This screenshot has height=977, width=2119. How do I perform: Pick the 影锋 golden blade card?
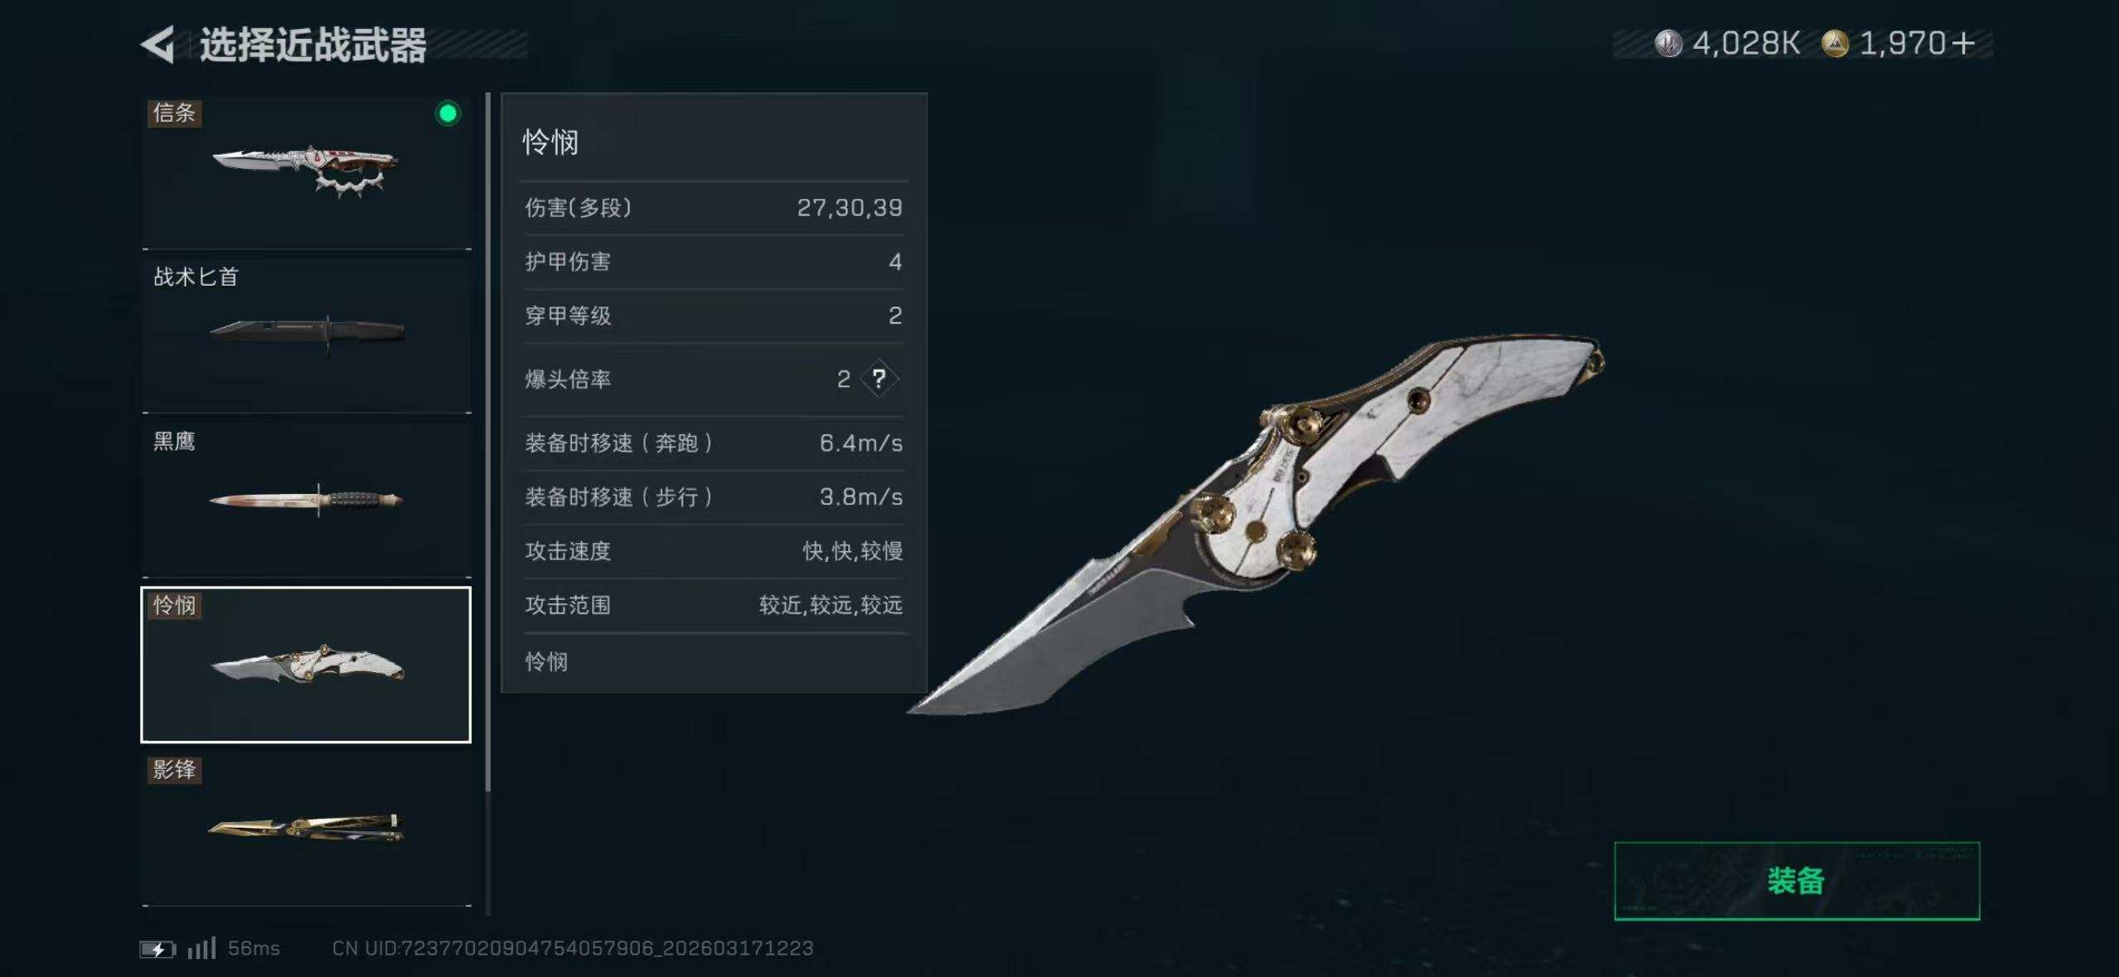coord(307,829)
